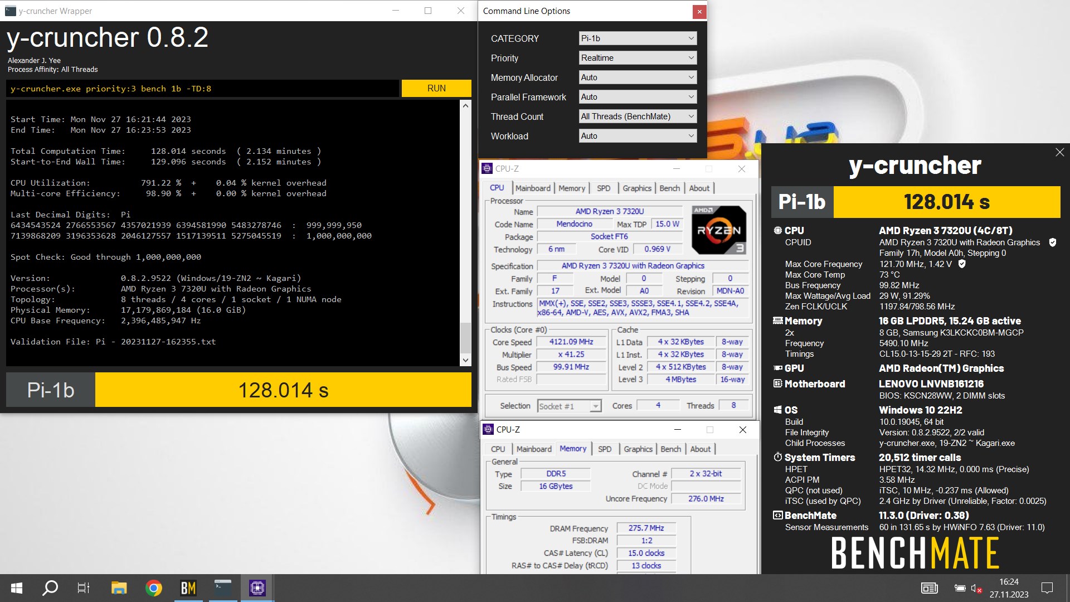Click Memory section icon in BenchMate panel
Screen dimensions: 1070x602
778,321
